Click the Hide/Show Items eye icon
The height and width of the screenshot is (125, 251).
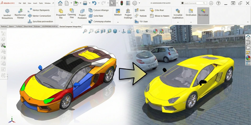(147, 31)
